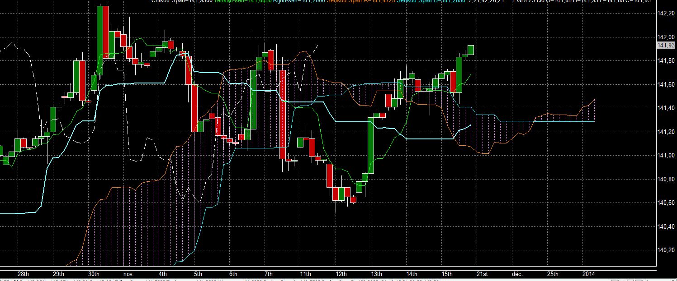This screenshot has width=677, height=281.
Task: Click the 2014 year label on time axis
Action: tap(589, 274)
